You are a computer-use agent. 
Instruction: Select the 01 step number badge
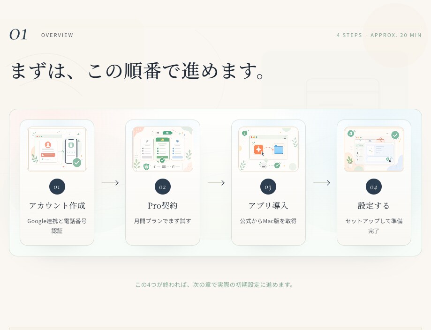(57, 187)
